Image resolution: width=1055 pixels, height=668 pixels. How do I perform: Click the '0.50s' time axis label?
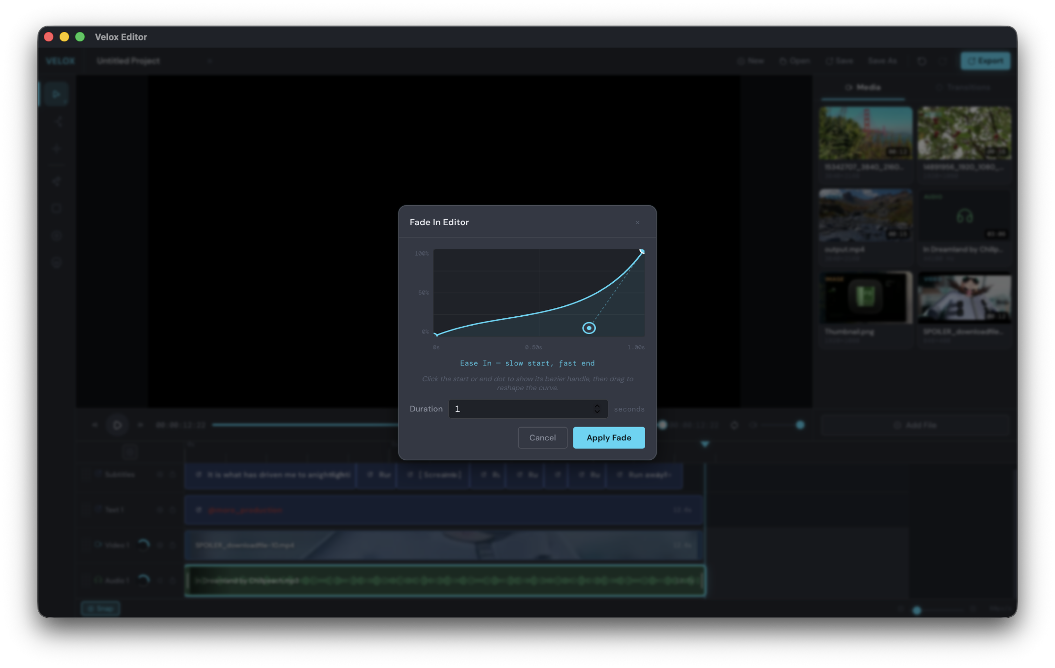coord(533,347)
